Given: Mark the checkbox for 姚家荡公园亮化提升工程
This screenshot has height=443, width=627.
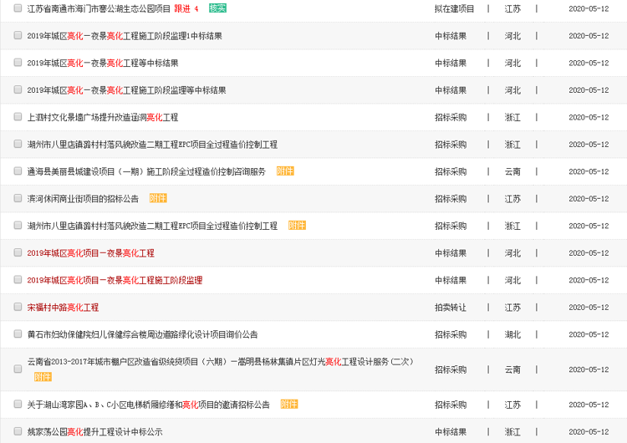Looking at the screenshot, I should coord(18,432).
